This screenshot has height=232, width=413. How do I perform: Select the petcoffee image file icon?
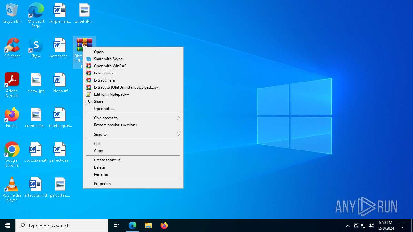tap(60, 188)
